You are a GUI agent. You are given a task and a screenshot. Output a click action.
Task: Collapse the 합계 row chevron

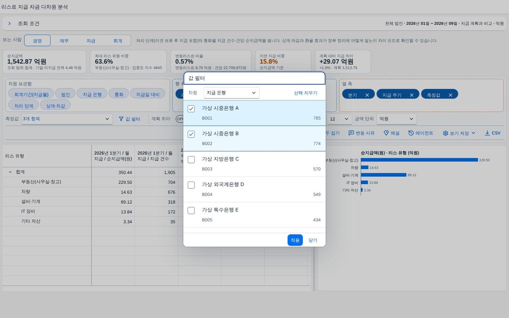(x=10, y=172)
